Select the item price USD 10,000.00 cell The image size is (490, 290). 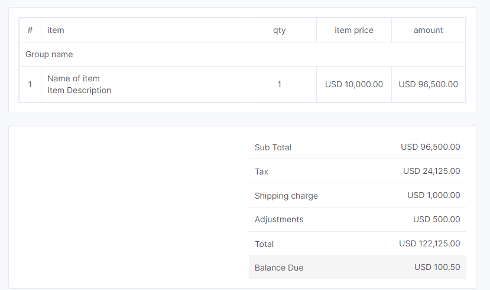coord(354,84)
